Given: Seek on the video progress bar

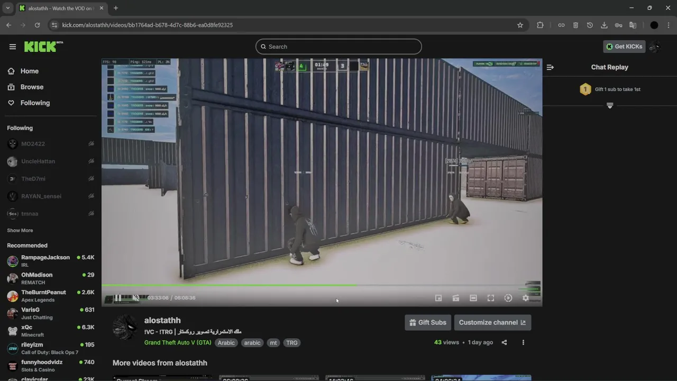Looking at the screenshot, I should pos(322,285).
